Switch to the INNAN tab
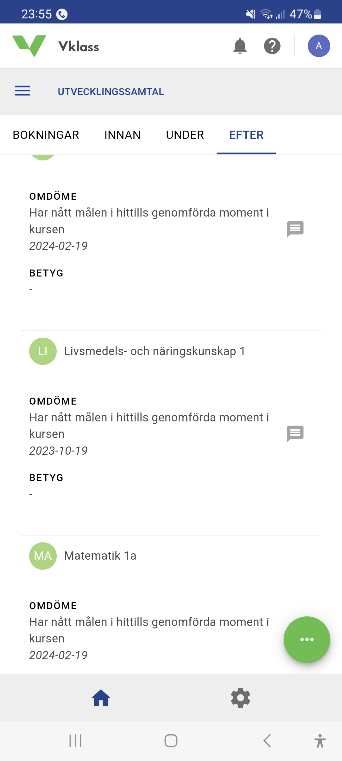Image resolution: width=342 pixels, height=761 pixels. pyautogui.click(x=122, y=135)
